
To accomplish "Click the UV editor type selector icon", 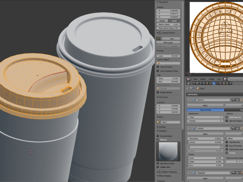I will (x=188, y=79).
